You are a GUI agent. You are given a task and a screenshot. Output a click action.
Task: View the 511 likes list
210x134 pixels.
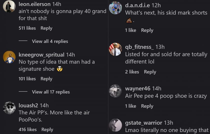pos(27,28)
